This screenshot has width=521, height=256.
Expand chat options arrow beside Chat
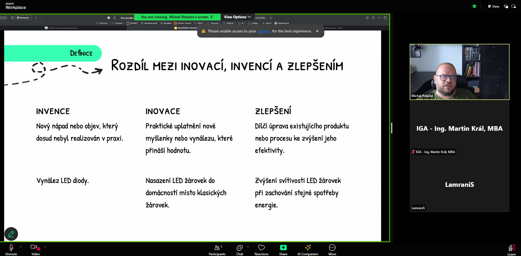click(248, 247)
